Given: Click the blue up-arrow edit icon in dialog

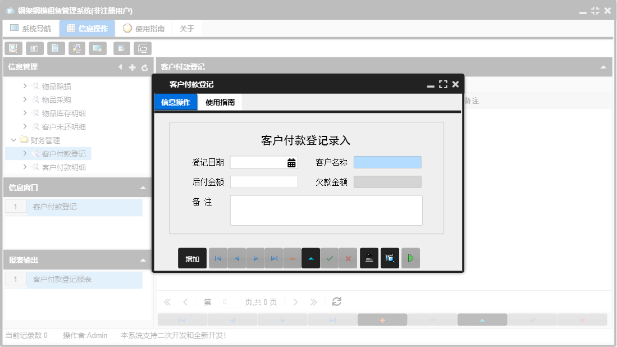Looking at the screenshot, I should (x=310, y=258).
